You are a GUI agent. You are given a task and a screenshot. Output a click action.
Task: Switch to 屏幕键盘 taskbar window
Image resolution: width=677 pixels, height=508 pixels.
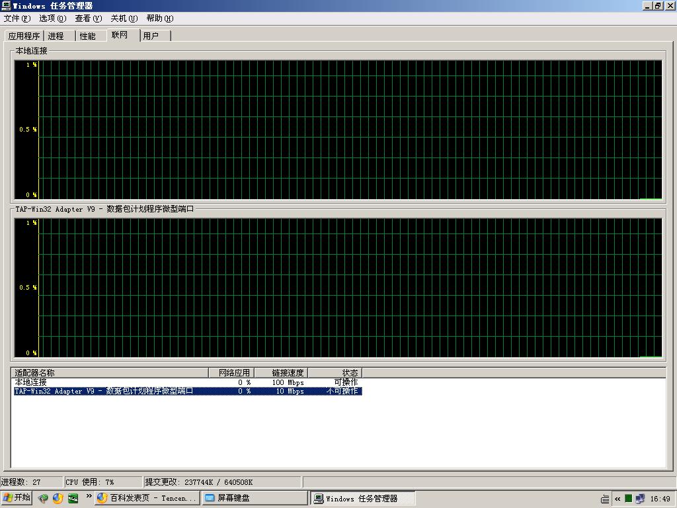255,498
